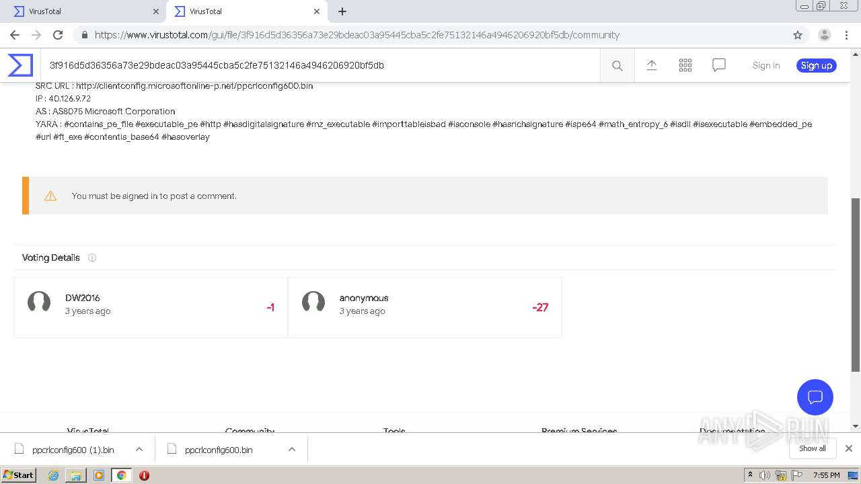Click the ppcrlconfig600.bin file icon
Viewport: 861px width, 484px height.
point(172,449)
